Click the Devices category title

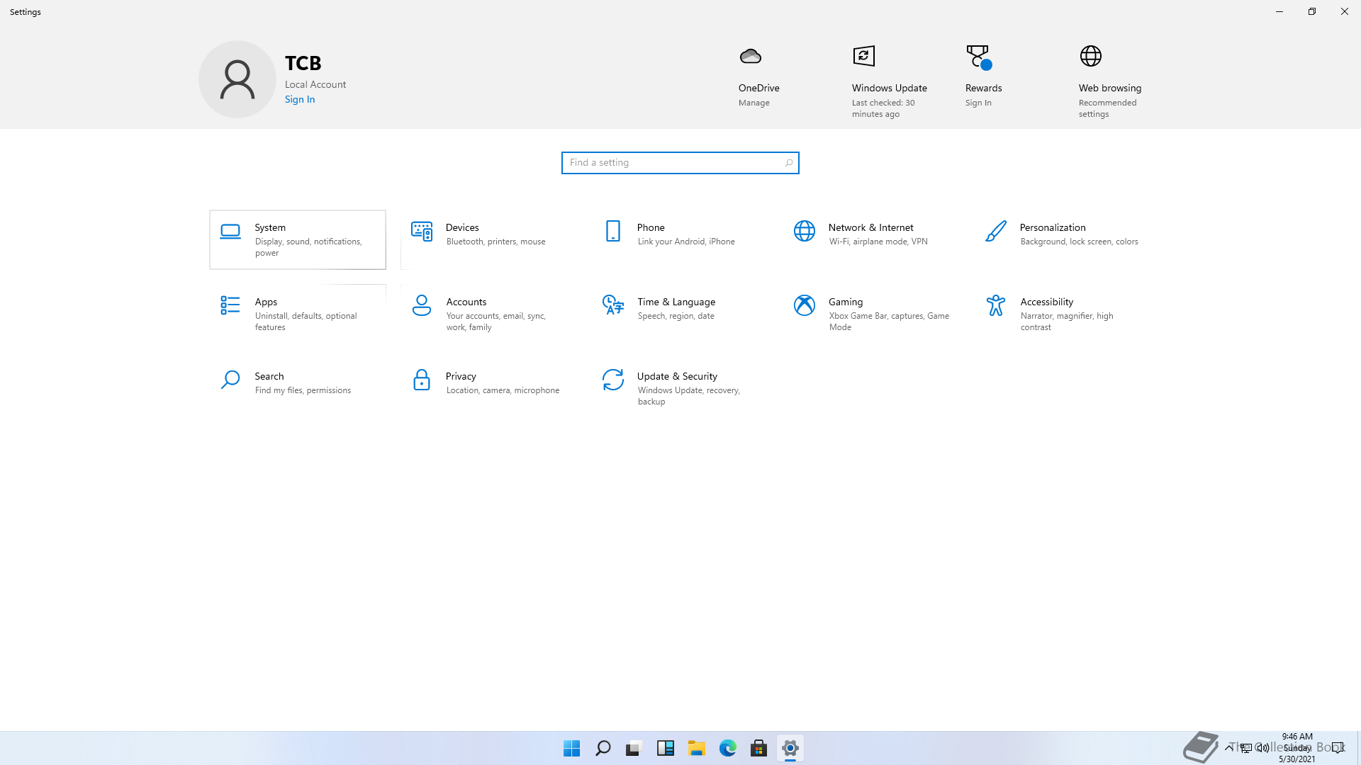click(x=462, y=227)
